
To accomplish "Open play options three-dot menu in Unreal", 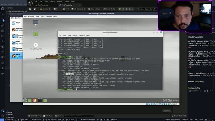I will click(x=133, y=9).
